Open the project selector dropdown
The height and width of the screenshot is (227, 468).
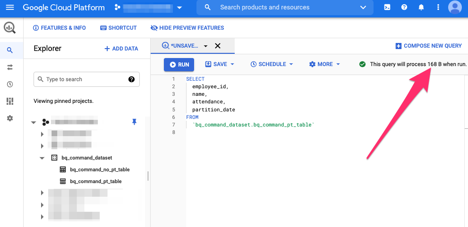[x=148, y=8]
